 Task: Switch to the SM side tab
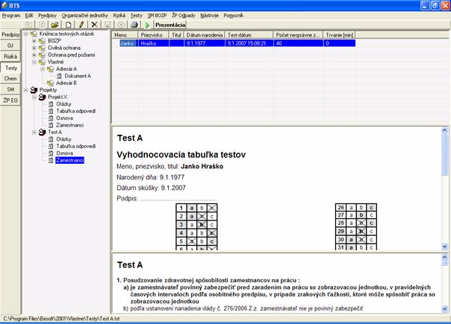coord(10,89)
